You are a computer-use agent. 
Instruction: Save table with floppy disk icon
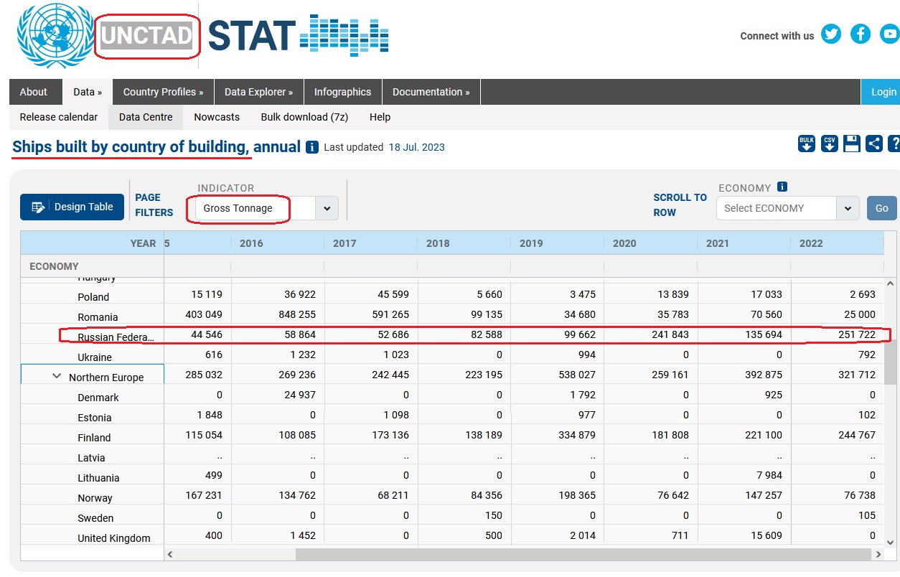[852, 144]
